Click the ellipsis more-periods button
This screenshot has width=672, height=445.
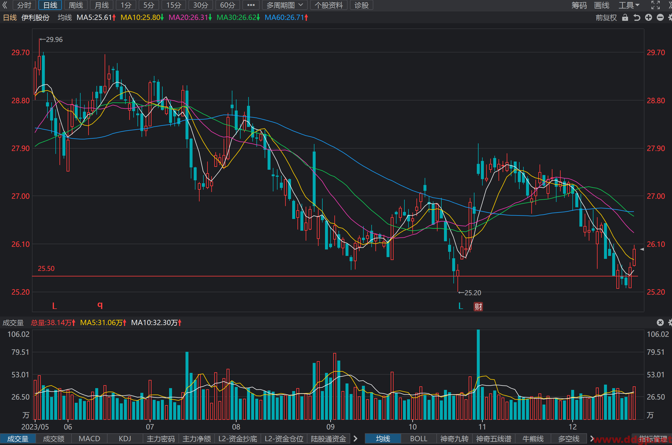251,5
